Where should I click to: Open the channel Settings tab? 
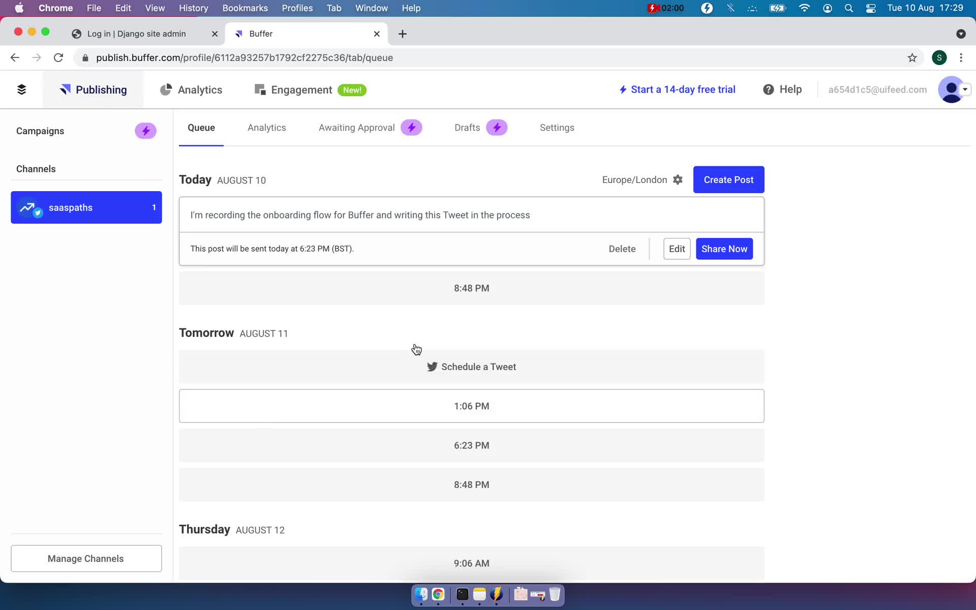(x=557, y=128)
